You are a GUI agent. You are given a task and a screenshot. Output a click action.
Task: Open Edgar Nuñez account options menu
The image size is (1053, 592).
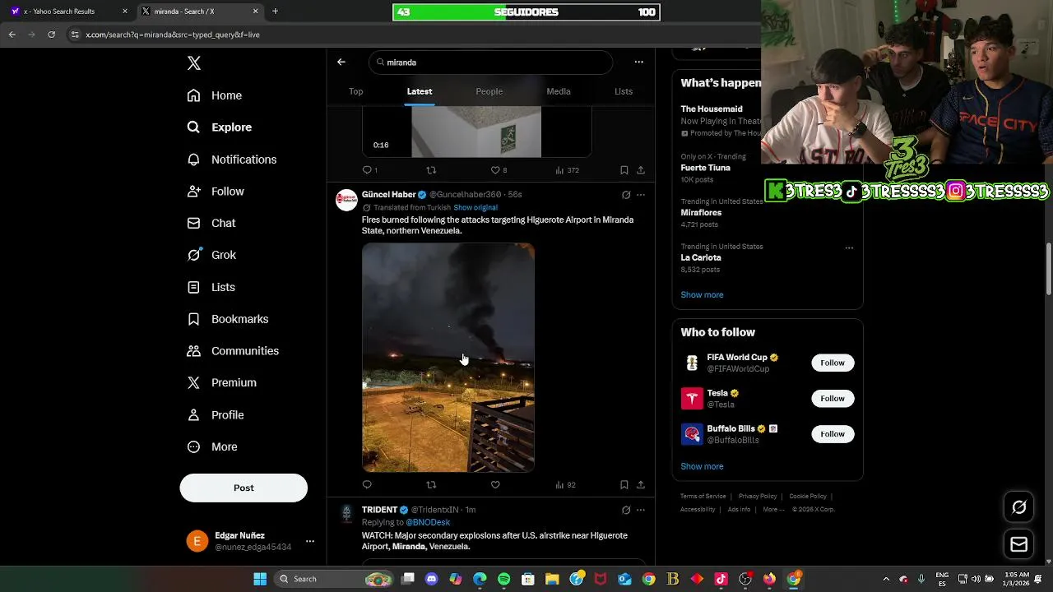click(x=310, y=541)
